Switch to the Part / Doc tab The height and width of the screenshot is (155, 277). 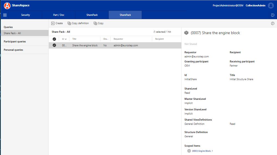pos(59,15)
